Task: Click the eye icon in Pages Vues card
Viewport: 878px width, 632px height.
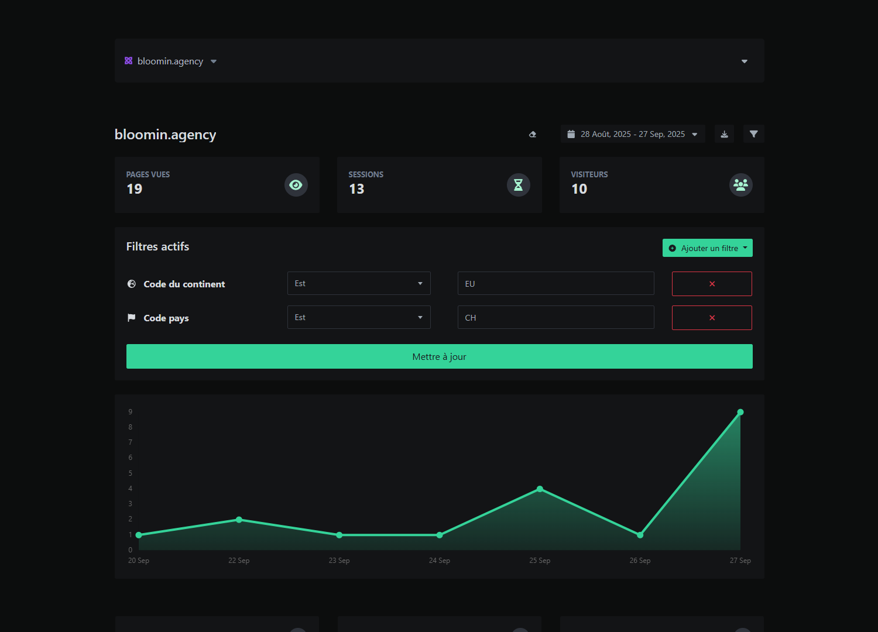Action: (x=296, y=185)
